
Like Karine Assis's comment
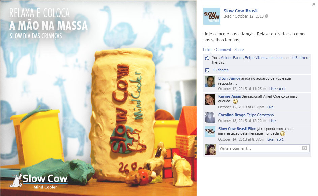pyautogui.click(x=270, y=107)
